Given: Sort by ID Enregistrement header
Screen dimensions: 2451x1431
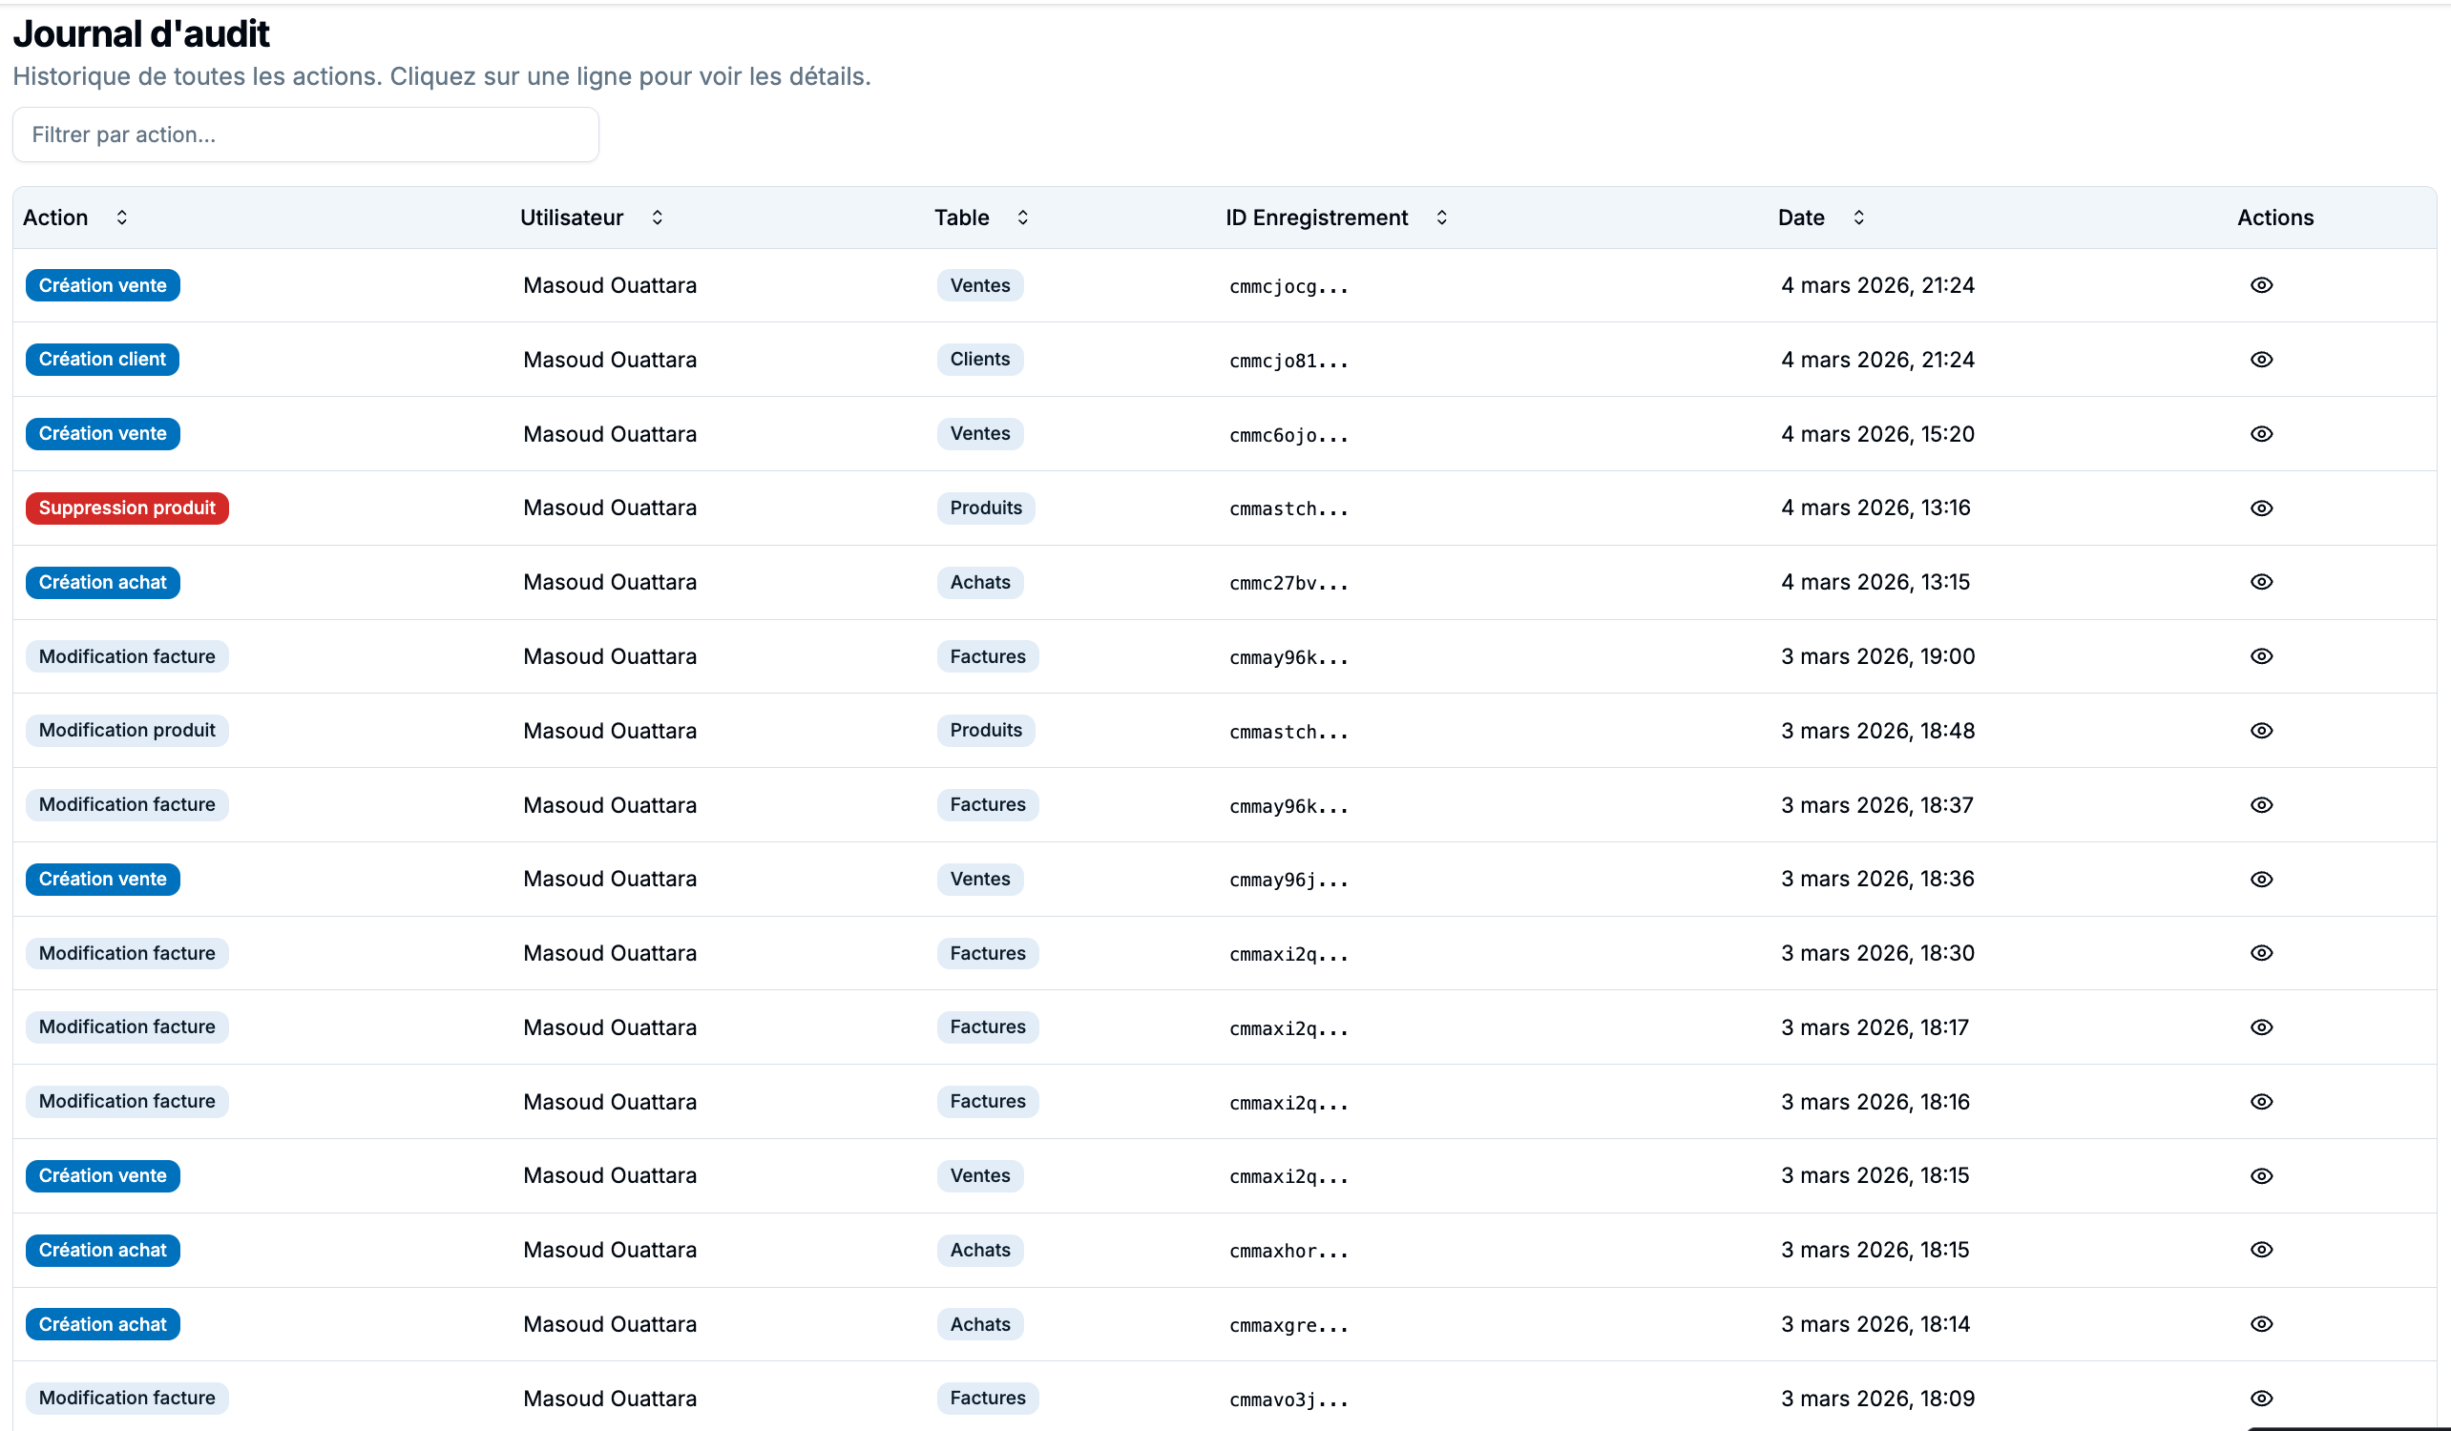Looking at the screenshot, I should [x=1441, y=218].
